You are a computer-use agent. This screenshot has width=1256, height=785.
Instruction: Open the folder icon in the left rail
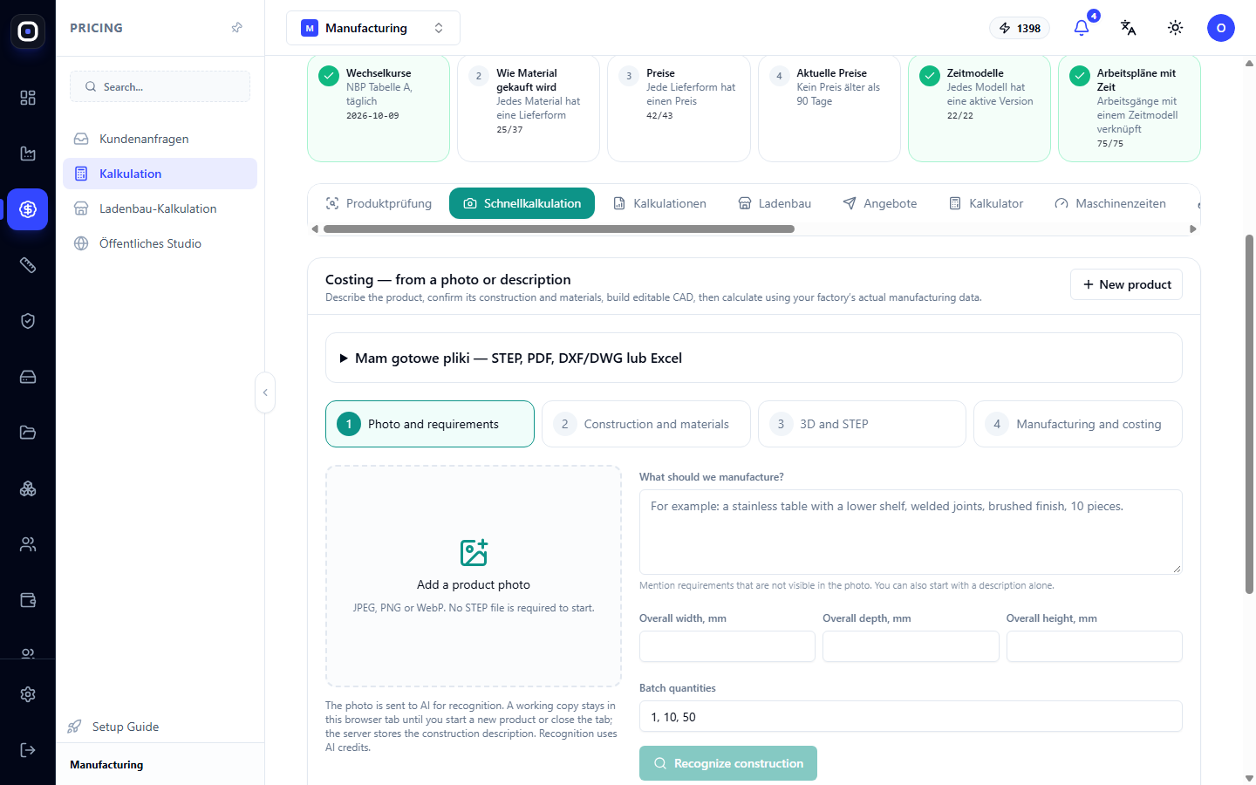point(28,433)
